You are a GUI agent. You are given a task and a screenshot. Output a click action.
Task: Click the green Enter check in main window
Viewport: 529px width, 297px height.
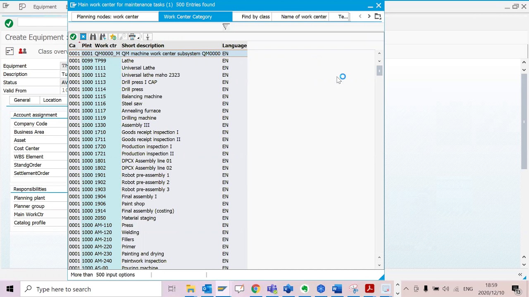pyautogui.click(x=9, y=24)
